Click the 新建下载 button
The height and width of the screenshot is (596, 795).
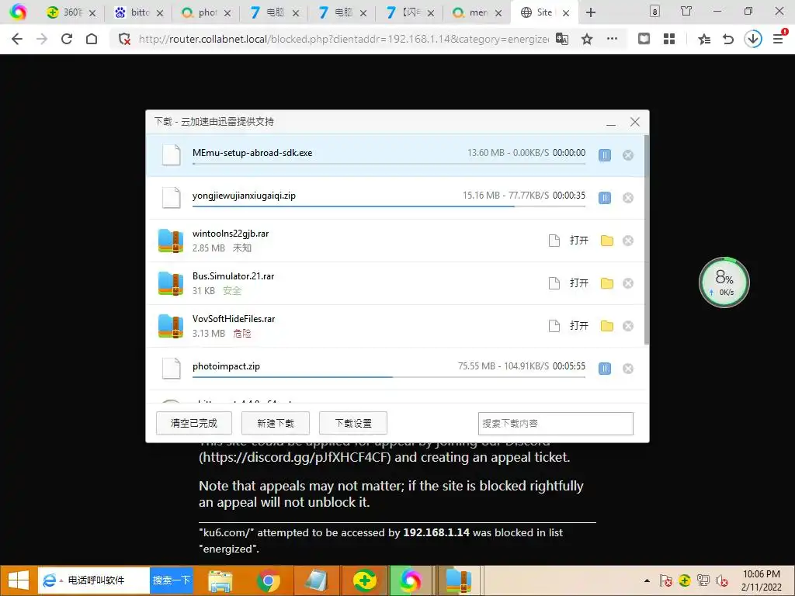276,423
